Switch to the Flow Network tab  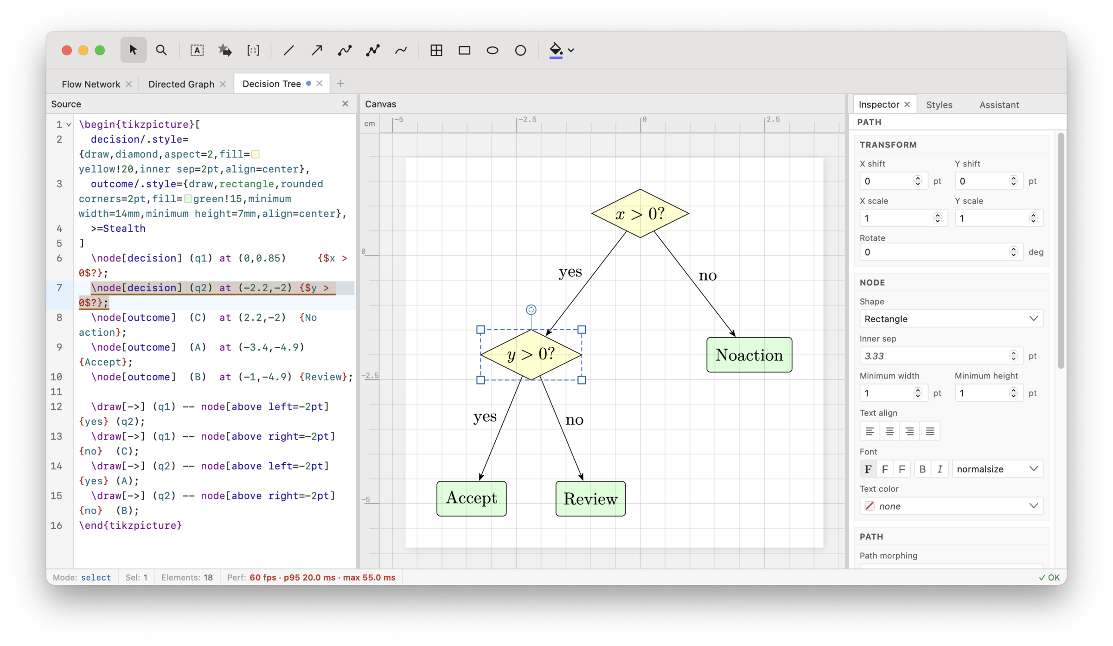click(x=91, y=84)
